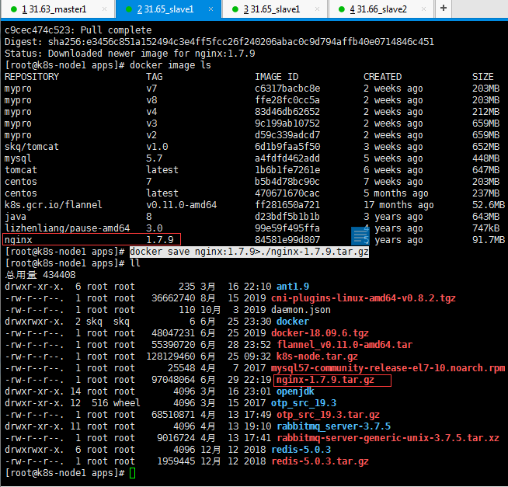The width and height of the screenshot is (508, 487).
Task: Click k8s.gcr.io/flannel repository name
Action: [54, 205]
